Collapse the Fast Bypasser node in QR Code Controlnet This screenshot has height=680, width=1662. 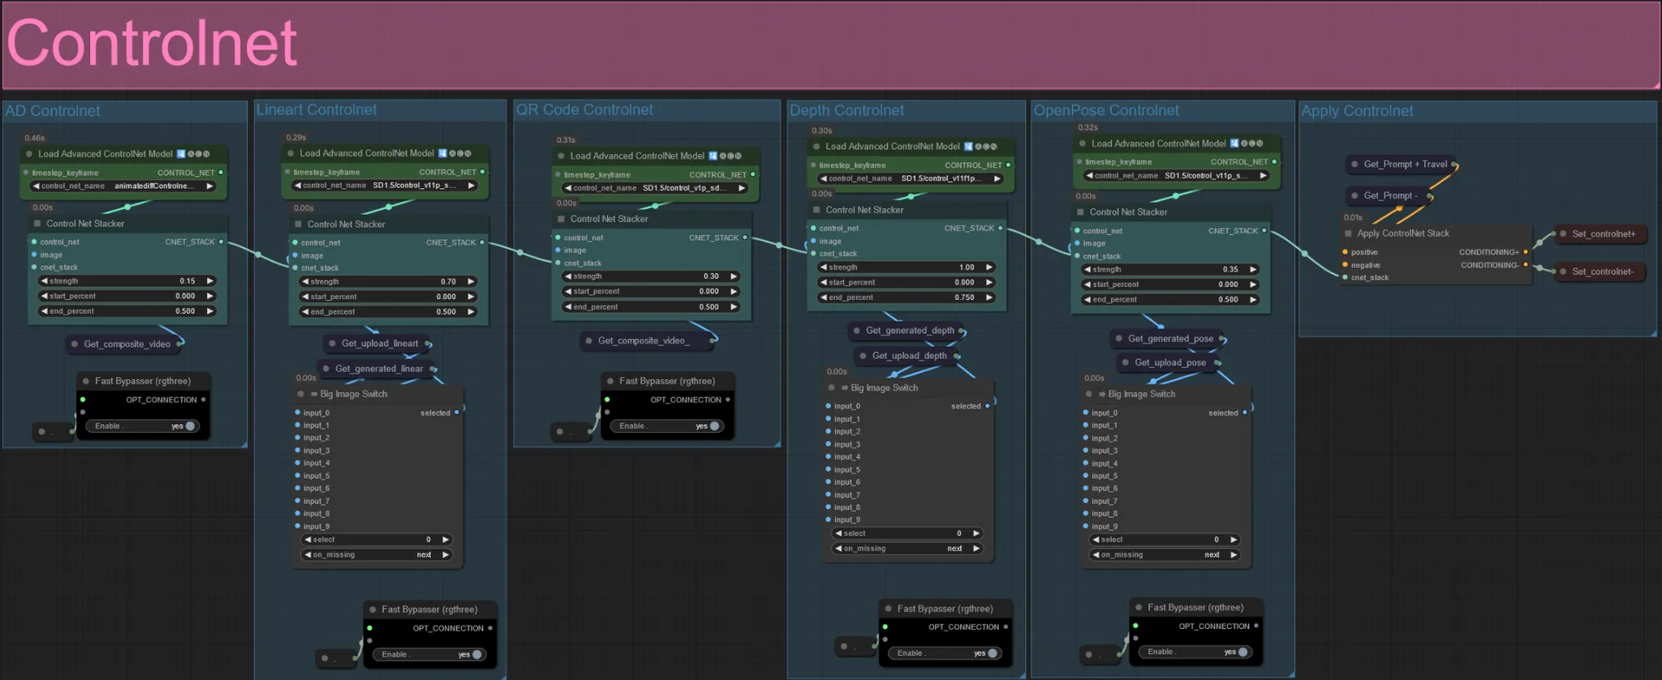pyautogui.click(x=610, y=381)
